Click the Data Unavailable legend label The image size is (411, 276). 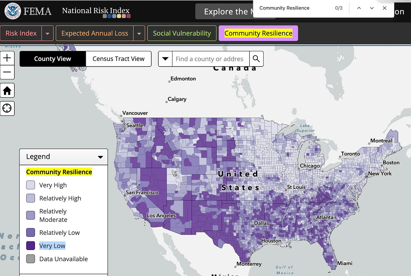64,259
